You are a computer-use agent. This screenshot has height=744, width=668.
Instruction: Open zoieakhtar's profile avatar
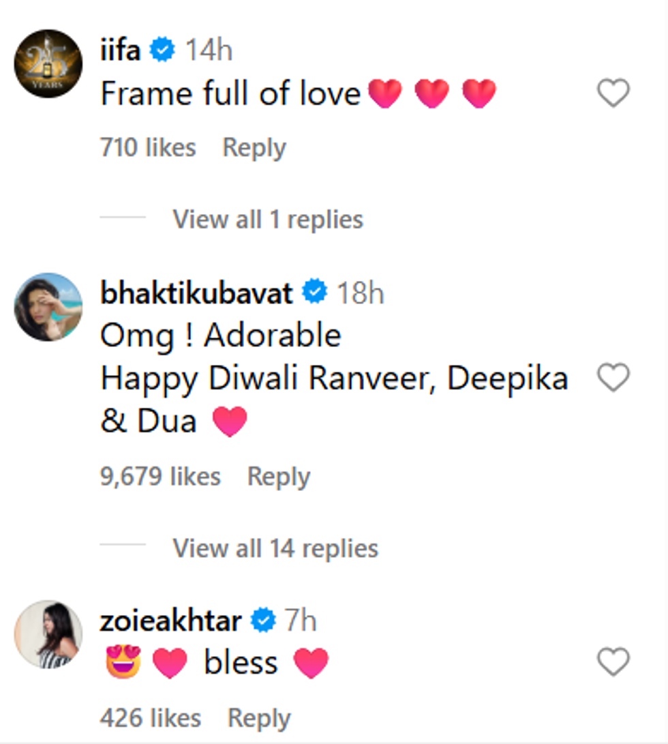(x=48, y=634)
